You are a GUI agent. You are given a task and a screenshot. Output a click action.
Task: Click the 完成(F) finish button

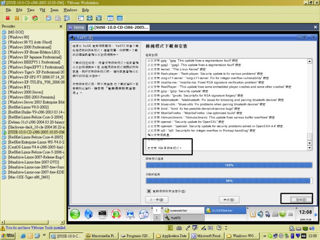tap(301, 200)
